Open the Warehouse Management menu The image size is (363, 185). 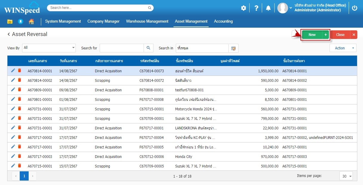(147, 21)
